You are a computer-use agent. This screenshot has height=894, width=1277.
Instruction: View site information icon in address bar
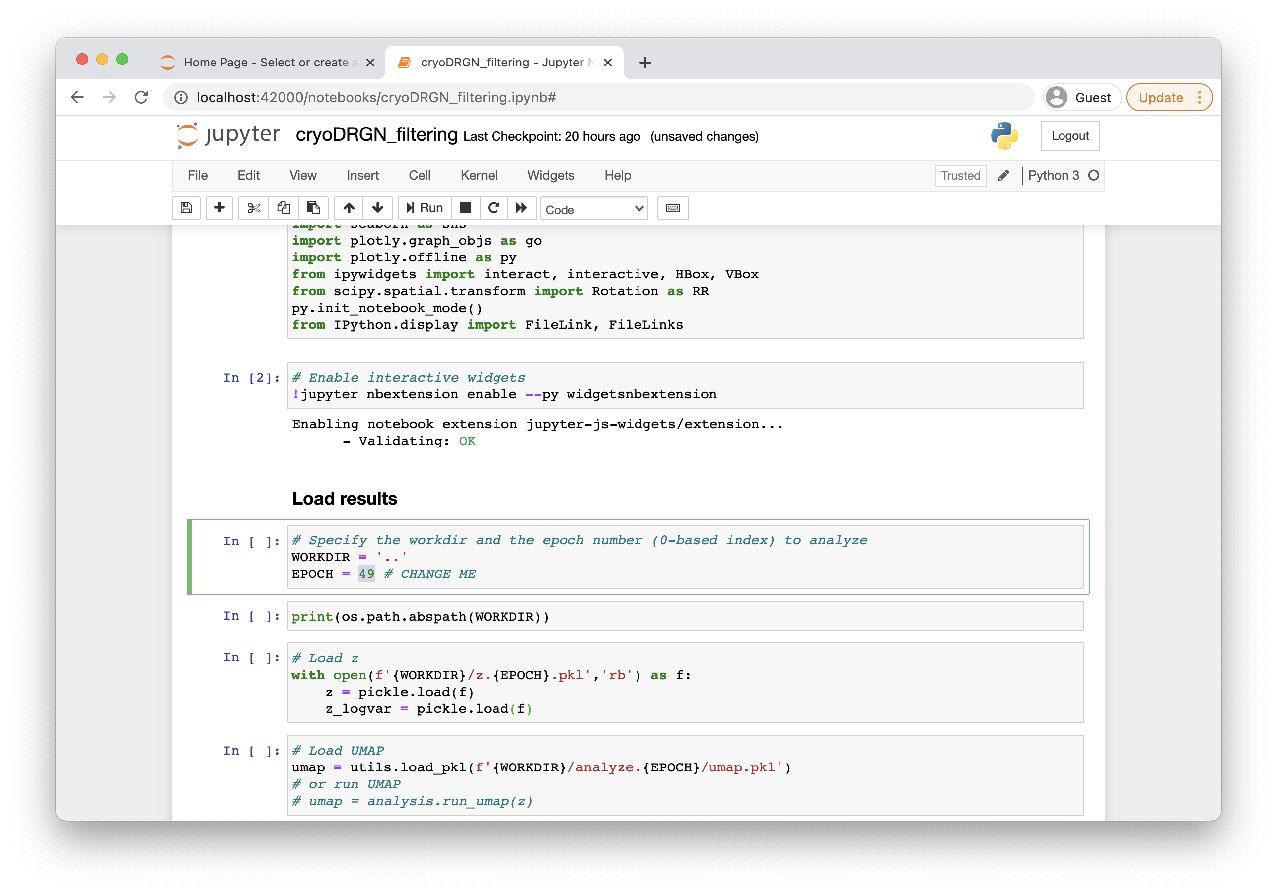[181, 98]
